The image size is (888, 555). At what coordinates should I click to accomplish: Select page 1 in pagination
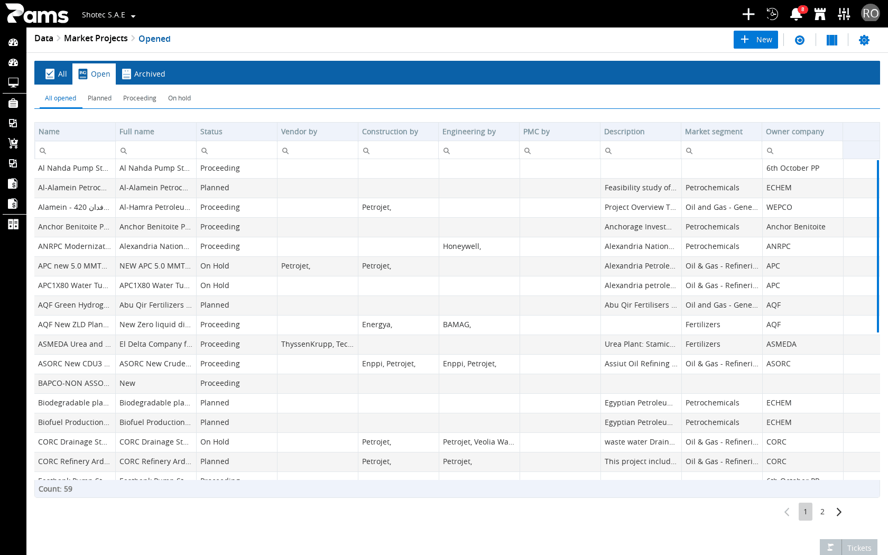[806, 512]
